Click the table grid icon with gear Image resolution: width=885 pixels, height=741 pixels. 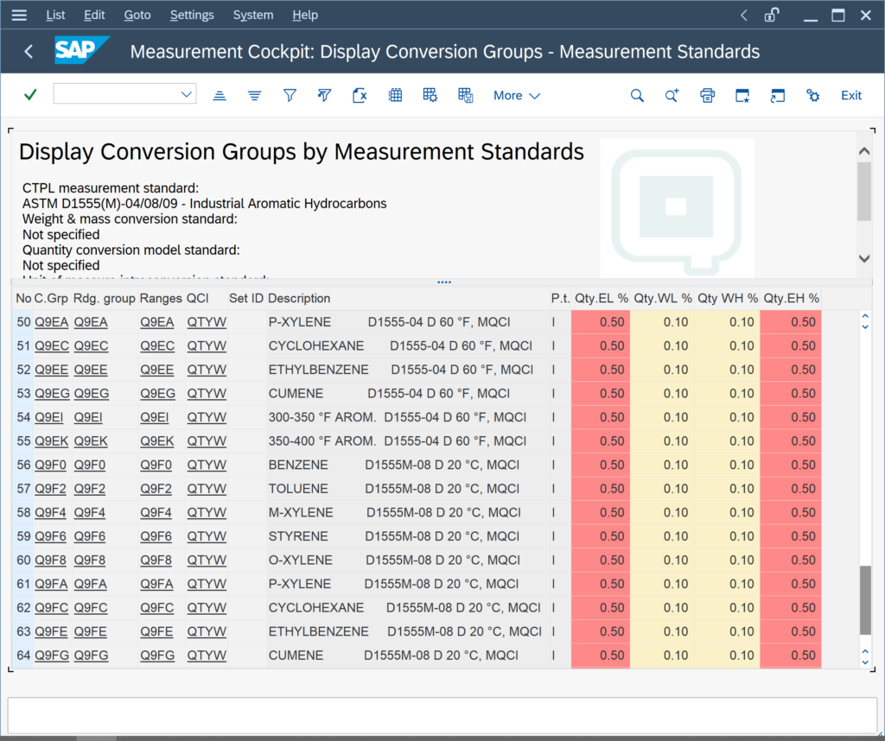pos(430,95)
